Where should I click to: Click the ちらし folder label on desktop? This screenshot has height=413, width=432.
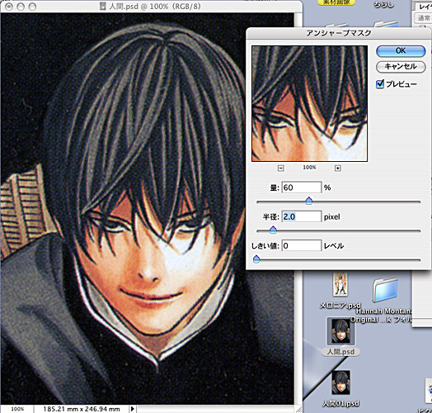pyautogui.click(x=384, y=4)
